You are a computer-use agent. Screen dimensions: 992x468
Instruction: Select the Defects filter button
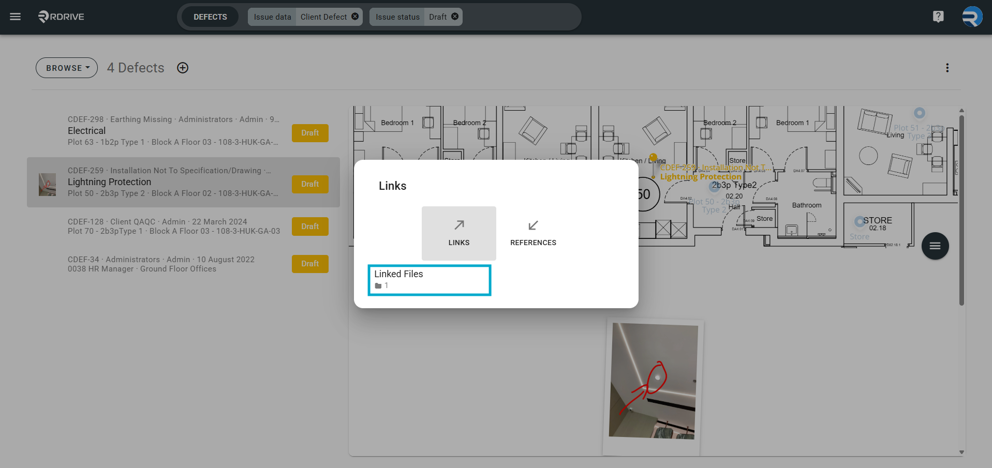point(210,17)
